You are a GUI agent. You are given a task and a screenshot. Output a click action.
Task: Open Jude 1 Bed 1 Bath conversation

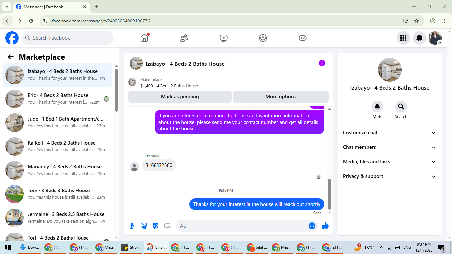click(57, 123)
